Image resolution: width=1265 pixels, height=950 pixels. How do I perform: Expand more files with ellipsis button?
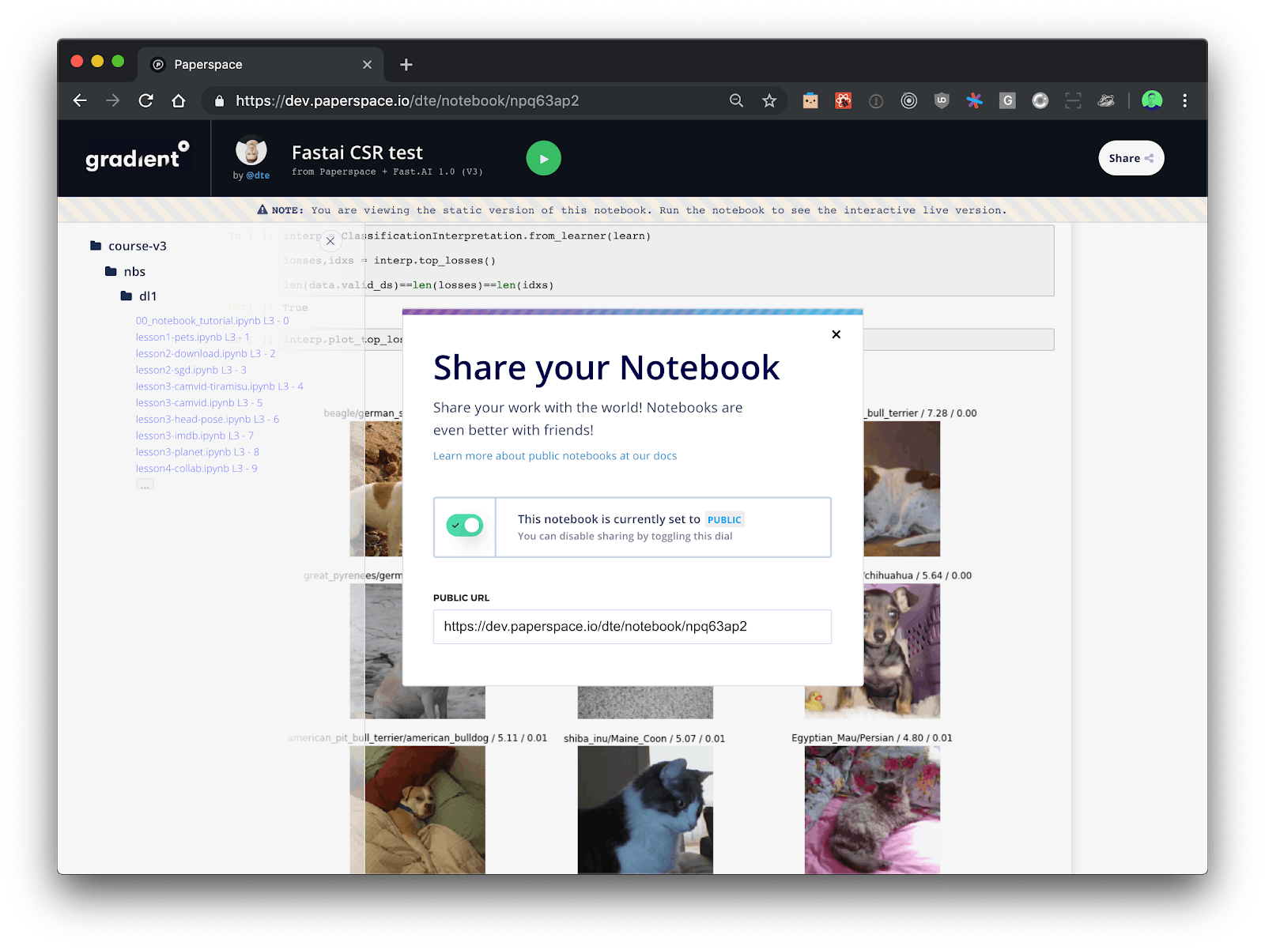(145, 484)
